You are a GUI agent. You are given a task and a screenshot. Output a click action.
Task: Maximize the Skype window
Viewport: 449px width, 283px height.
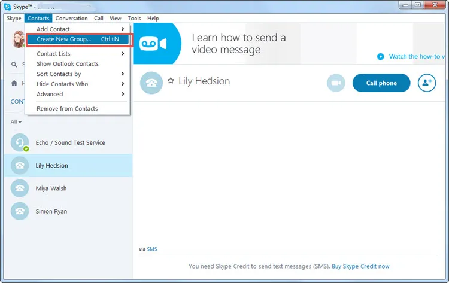[x=418, y=5]
